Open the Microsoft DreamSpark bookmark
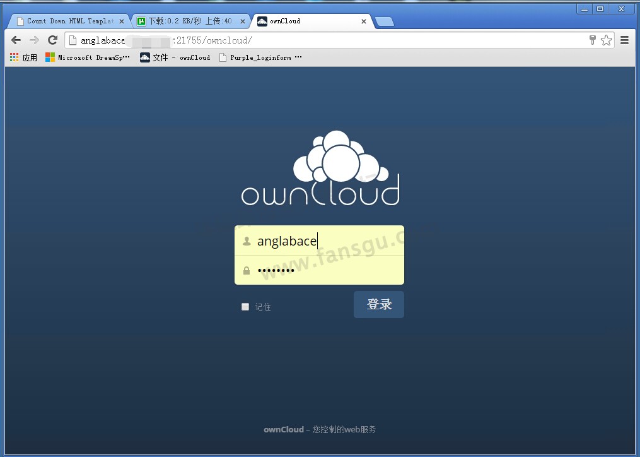 pyautogui.click(x=88, y=57)
